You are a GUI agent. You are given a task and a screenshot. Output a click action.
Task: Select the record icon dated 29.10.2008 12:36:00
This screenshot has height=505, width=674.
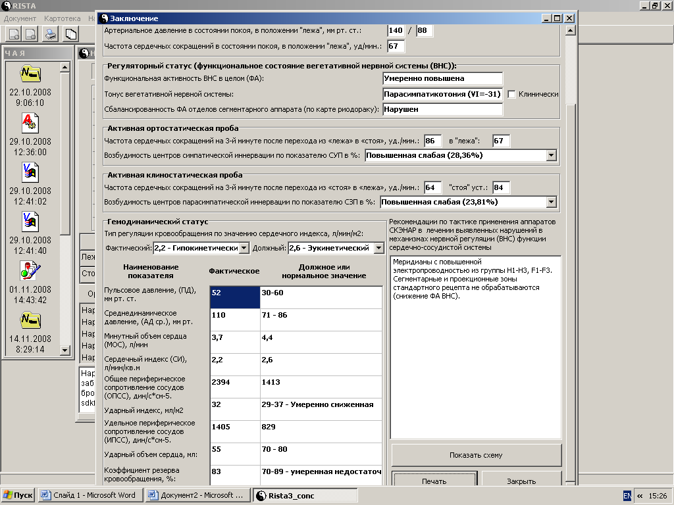click(30, 124)
